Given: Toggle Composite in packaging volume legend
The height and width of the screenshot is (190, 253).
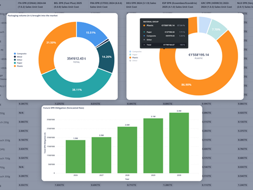Looking at the screenshot, I should coord(20,54).
